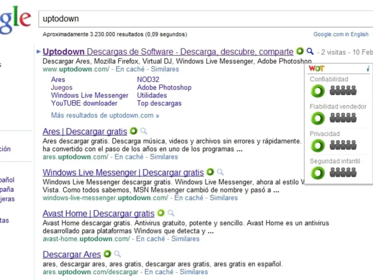Click WOT ring beside Windows Live Messenger result
Viewport: 373px width, 280px height.
tap(210, 172)
